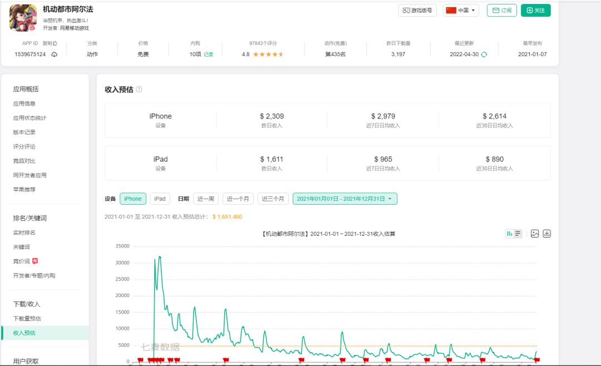The image size is (601, 366).
Task: Open the 中国 country dropdown
Action: click(461, 11)
